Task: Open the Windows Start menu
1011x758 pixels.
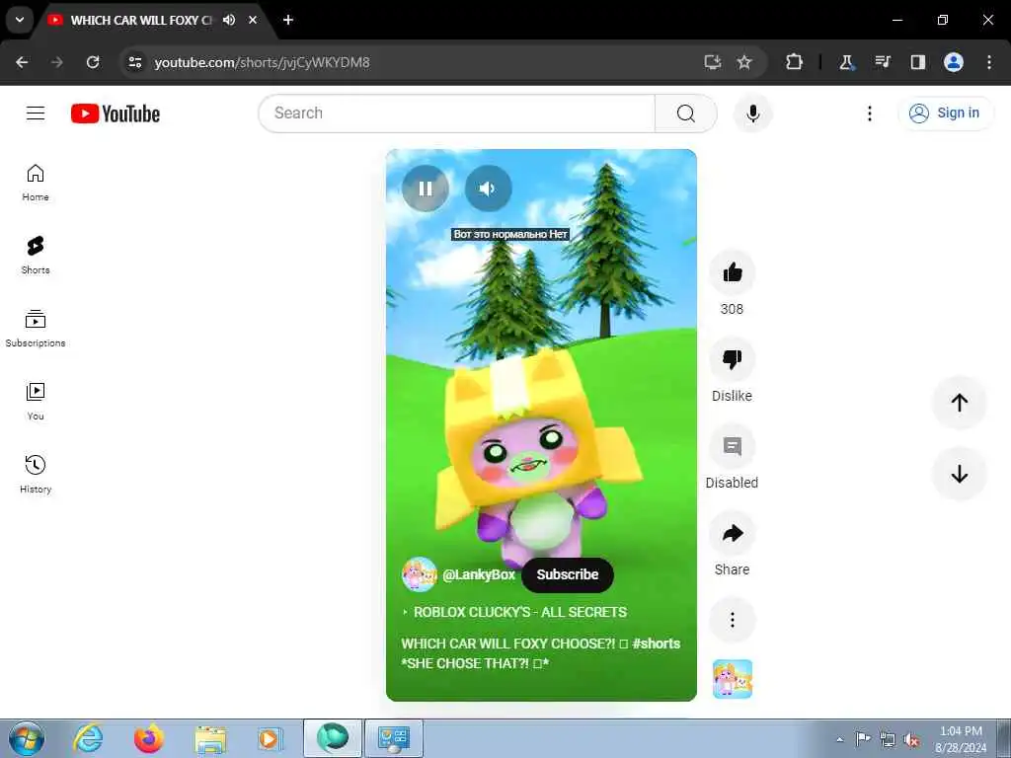Action: (27, 738)
